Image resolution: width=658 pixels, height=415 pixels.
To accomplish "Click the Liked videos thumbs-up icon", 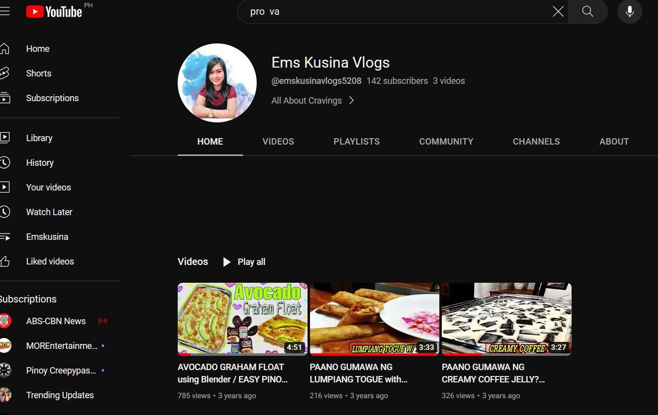I will (x=4, y=262).
